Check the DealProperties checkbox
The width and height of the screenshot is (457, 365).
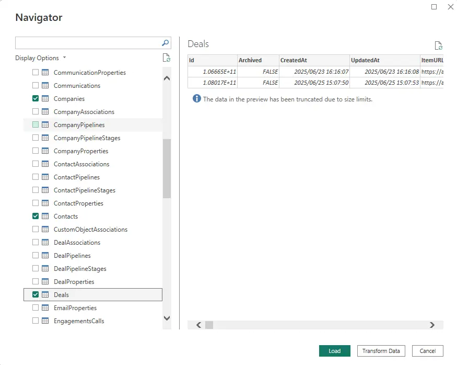point(36,282)
